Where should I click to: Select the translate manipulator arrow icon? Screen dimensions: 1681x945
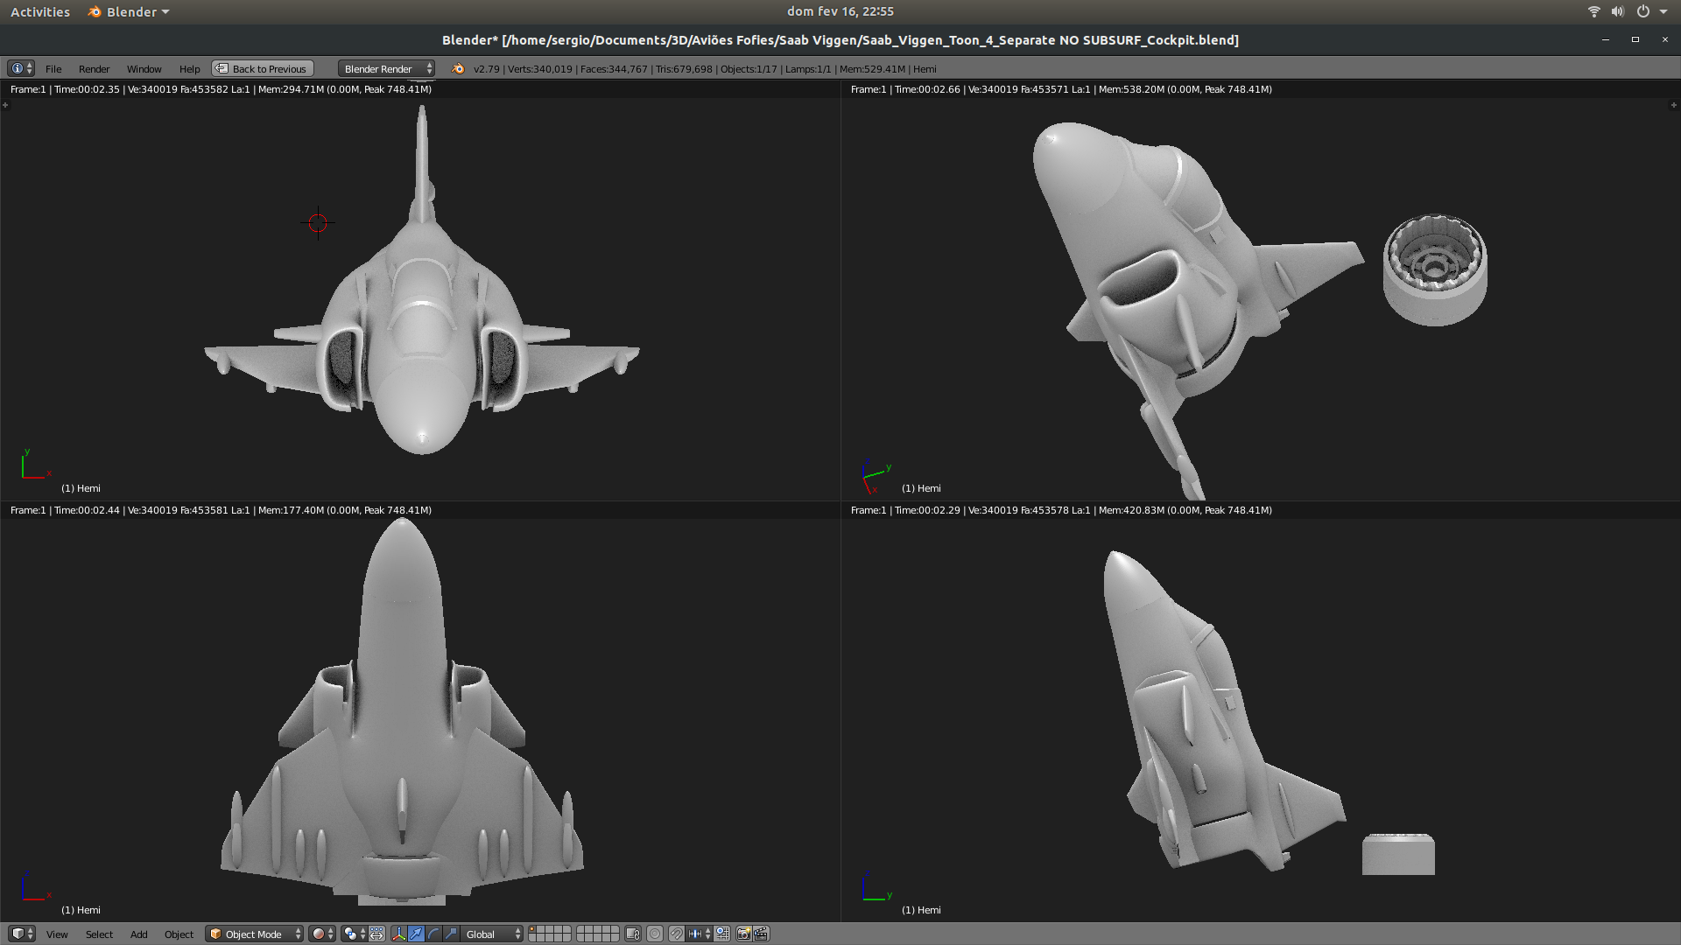point(417,934)
